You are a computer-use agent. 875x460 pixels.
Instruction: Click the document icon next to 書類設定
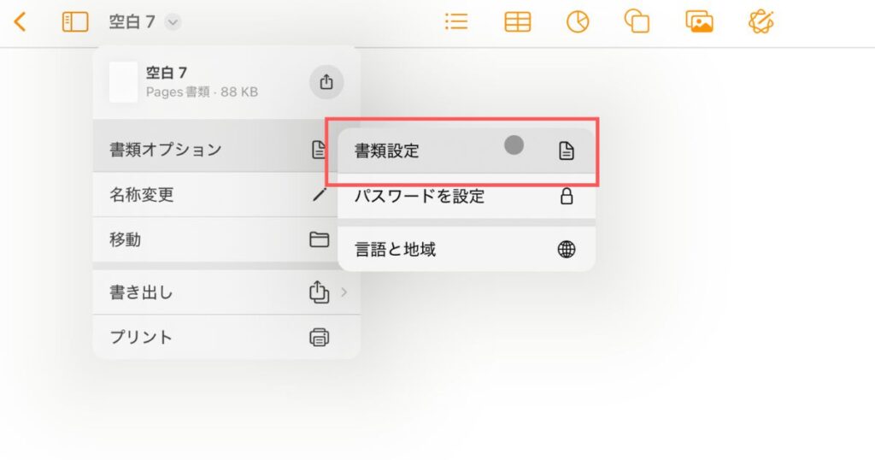[x=567, y=150]
